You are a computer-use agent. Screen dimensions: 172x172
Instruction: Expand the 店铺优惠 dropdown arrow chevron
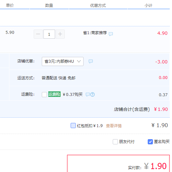point(79,61)
